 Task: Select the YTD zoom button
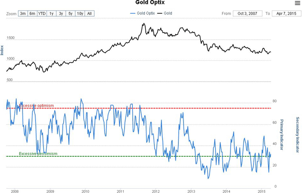42,13
